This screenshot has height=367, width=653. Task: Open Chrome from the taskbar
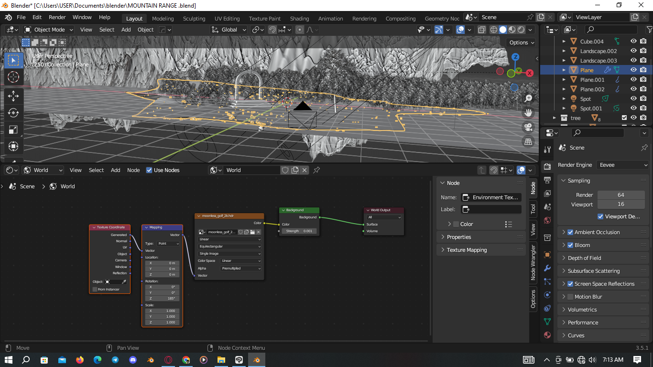pyautogui.click(x=186, y=359)
